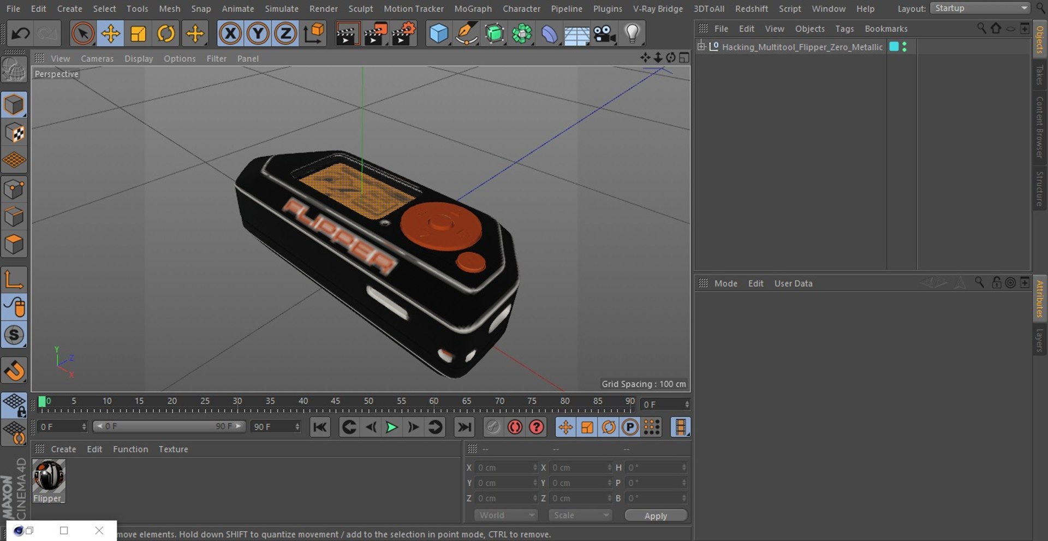Go to end of animation

(464, 427)
